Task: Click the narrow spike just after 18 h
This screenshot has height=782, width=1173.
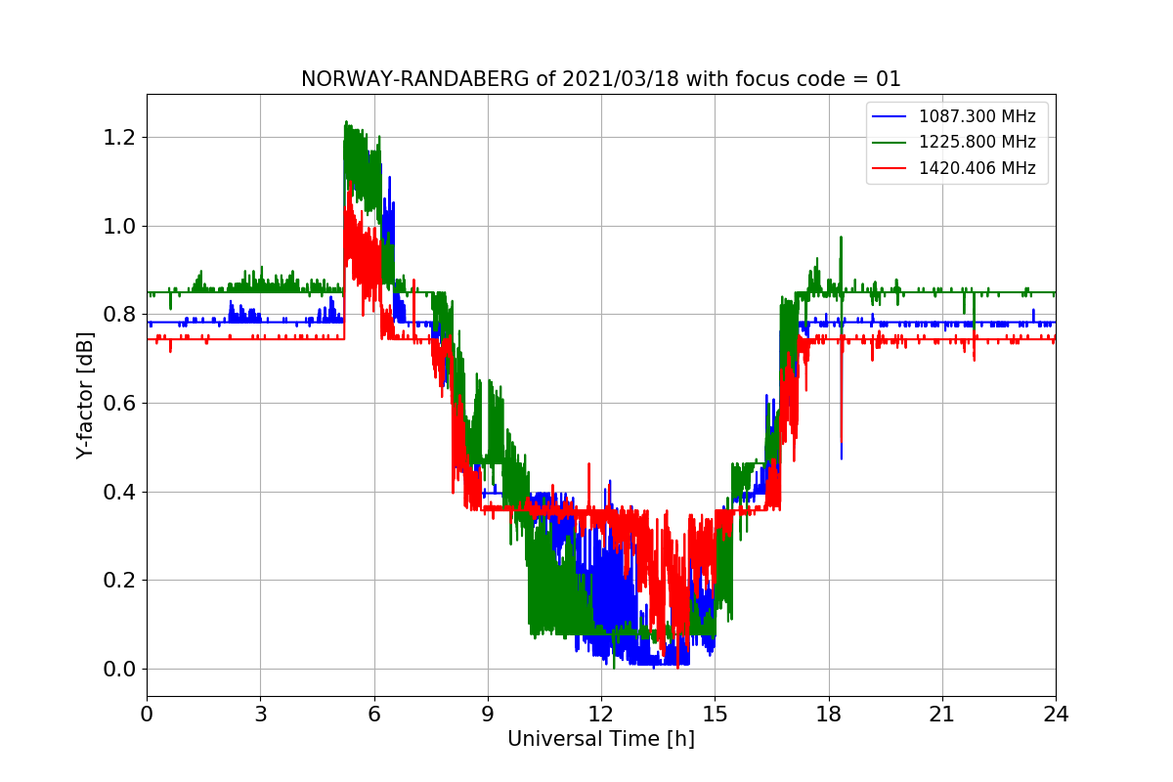Action: 841,347
